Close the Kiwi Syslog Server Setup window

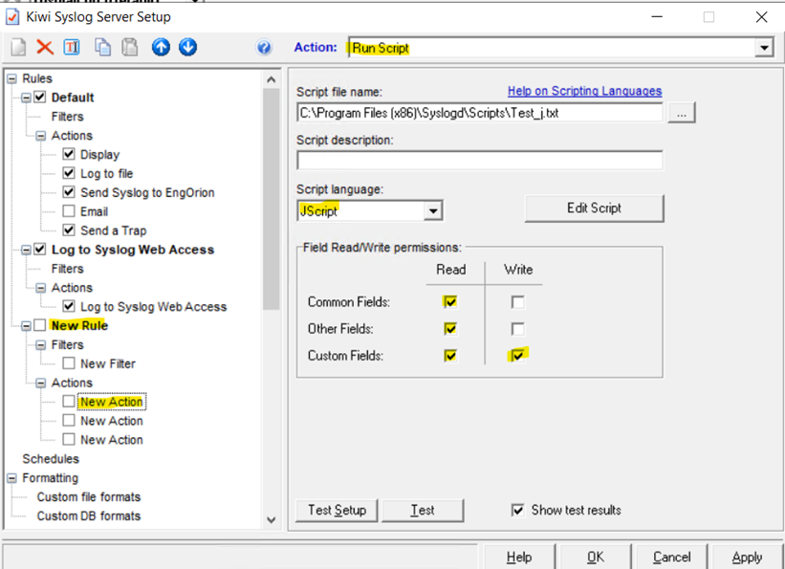761,17
